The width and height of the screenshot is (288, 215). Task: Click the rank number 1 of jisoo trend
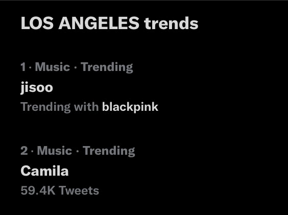point(23,67)
